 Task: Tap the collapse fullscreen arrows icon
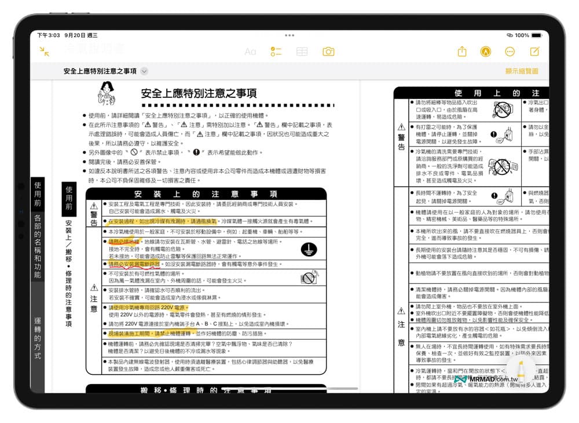[45, 52]
